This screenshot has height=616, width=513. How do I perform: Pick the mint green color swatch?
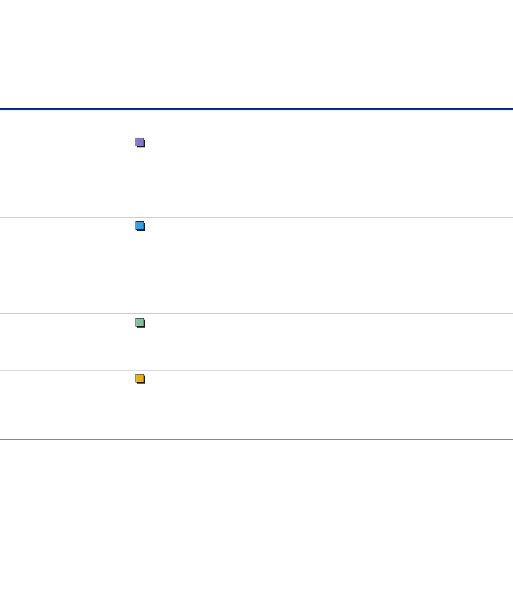140,322
